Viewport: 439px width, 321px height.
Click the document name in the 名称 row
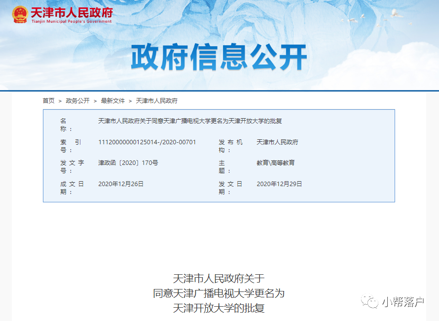pos(190,121)
